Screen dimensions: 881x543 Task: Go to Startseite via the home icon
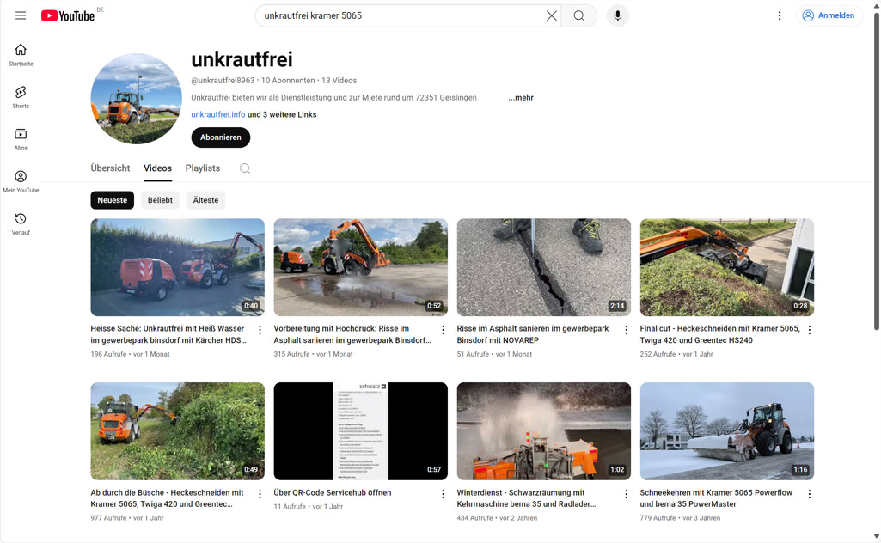coord(20,53)
